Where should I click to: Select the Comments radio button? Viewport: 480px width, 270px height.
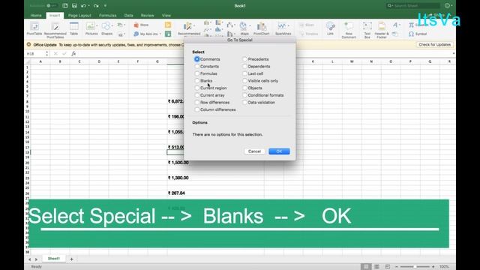(196, 59)
